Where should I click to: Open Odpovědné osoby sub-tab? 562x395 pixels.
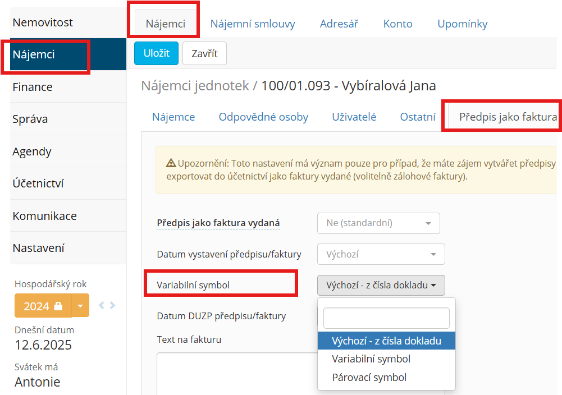263,117
